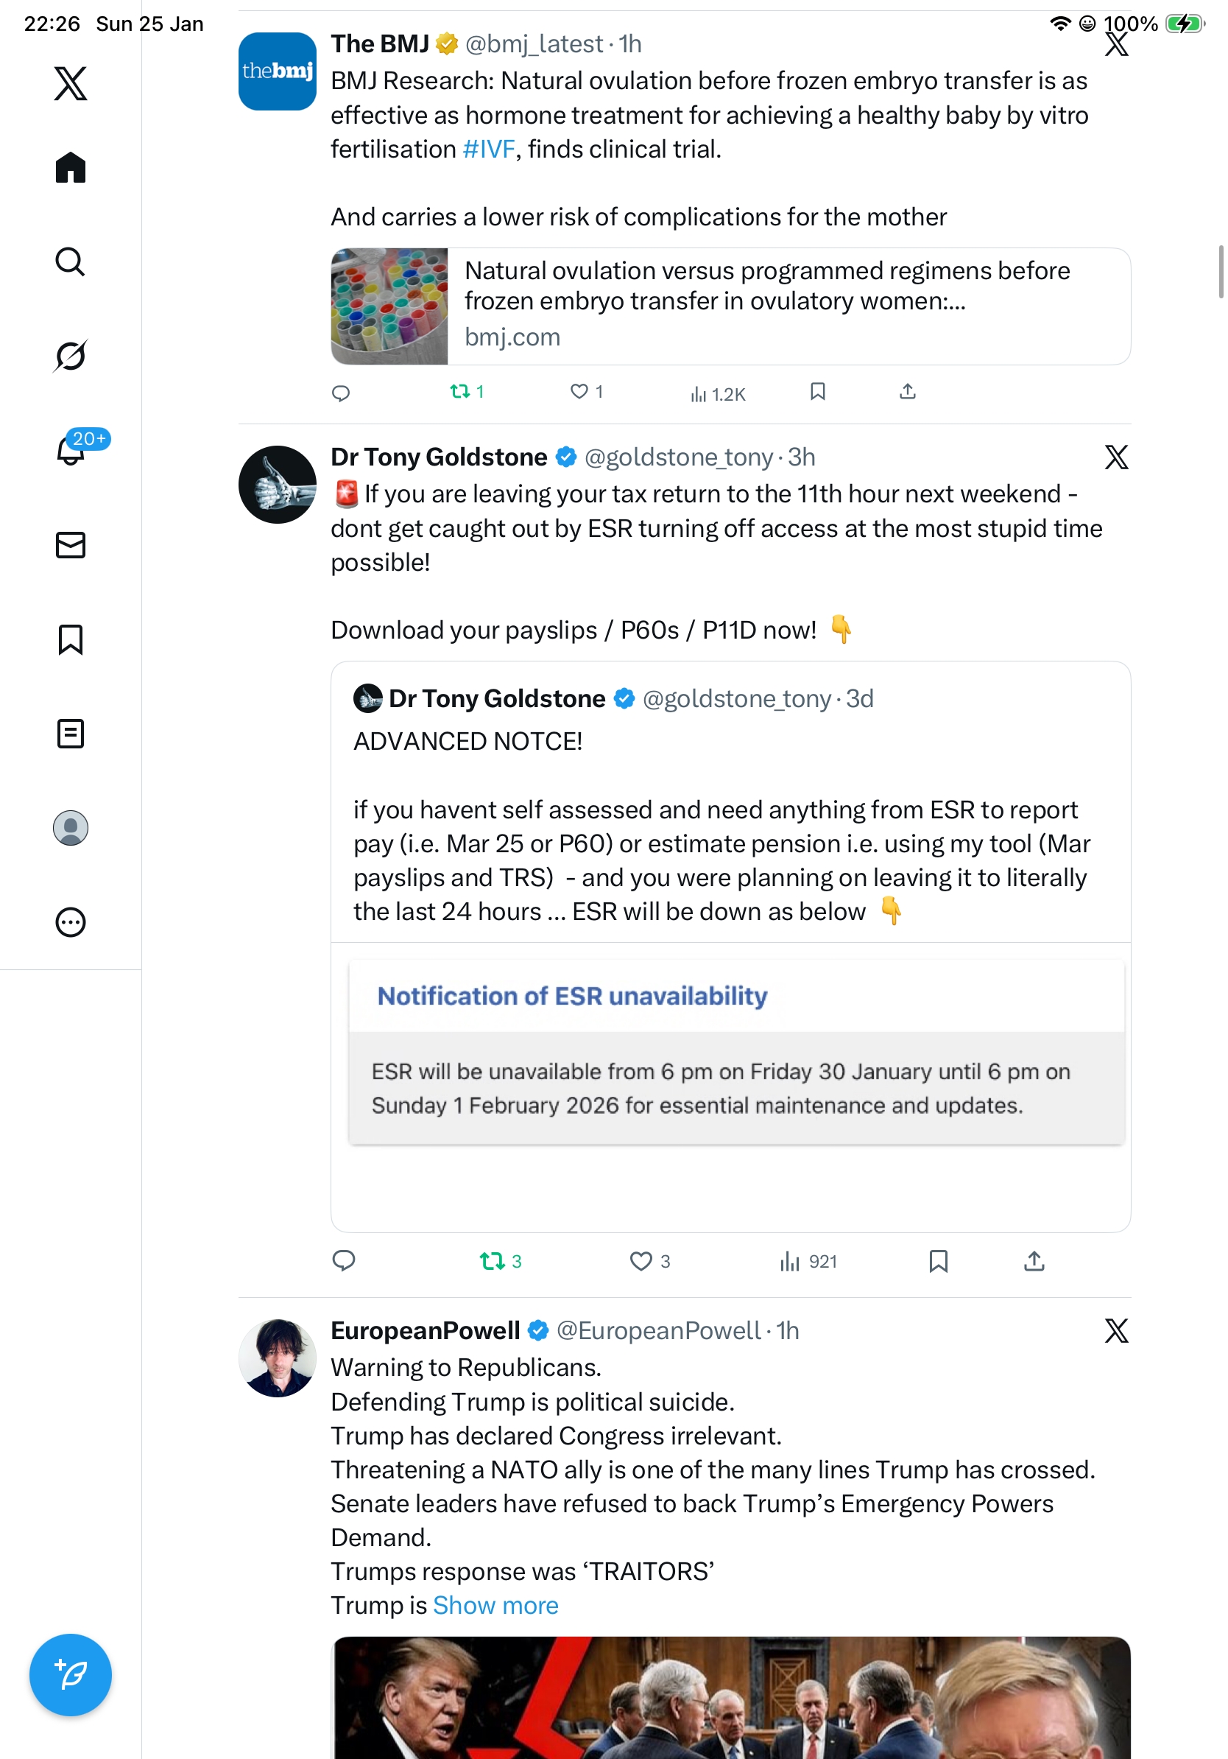Open the ESR unavailability notification image
Screen dimensions: 1228x1759
735,1052
